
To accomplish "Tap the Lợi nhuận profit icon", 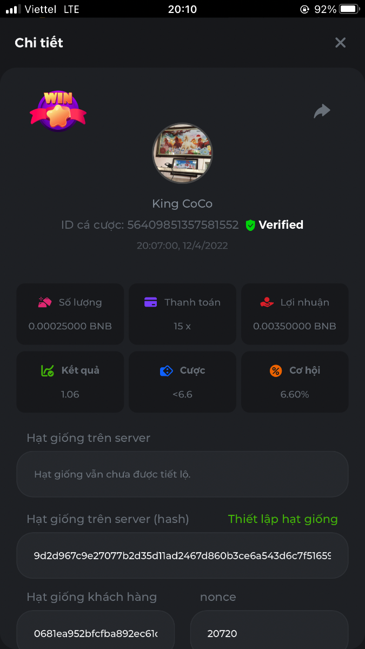I will 267,302.
